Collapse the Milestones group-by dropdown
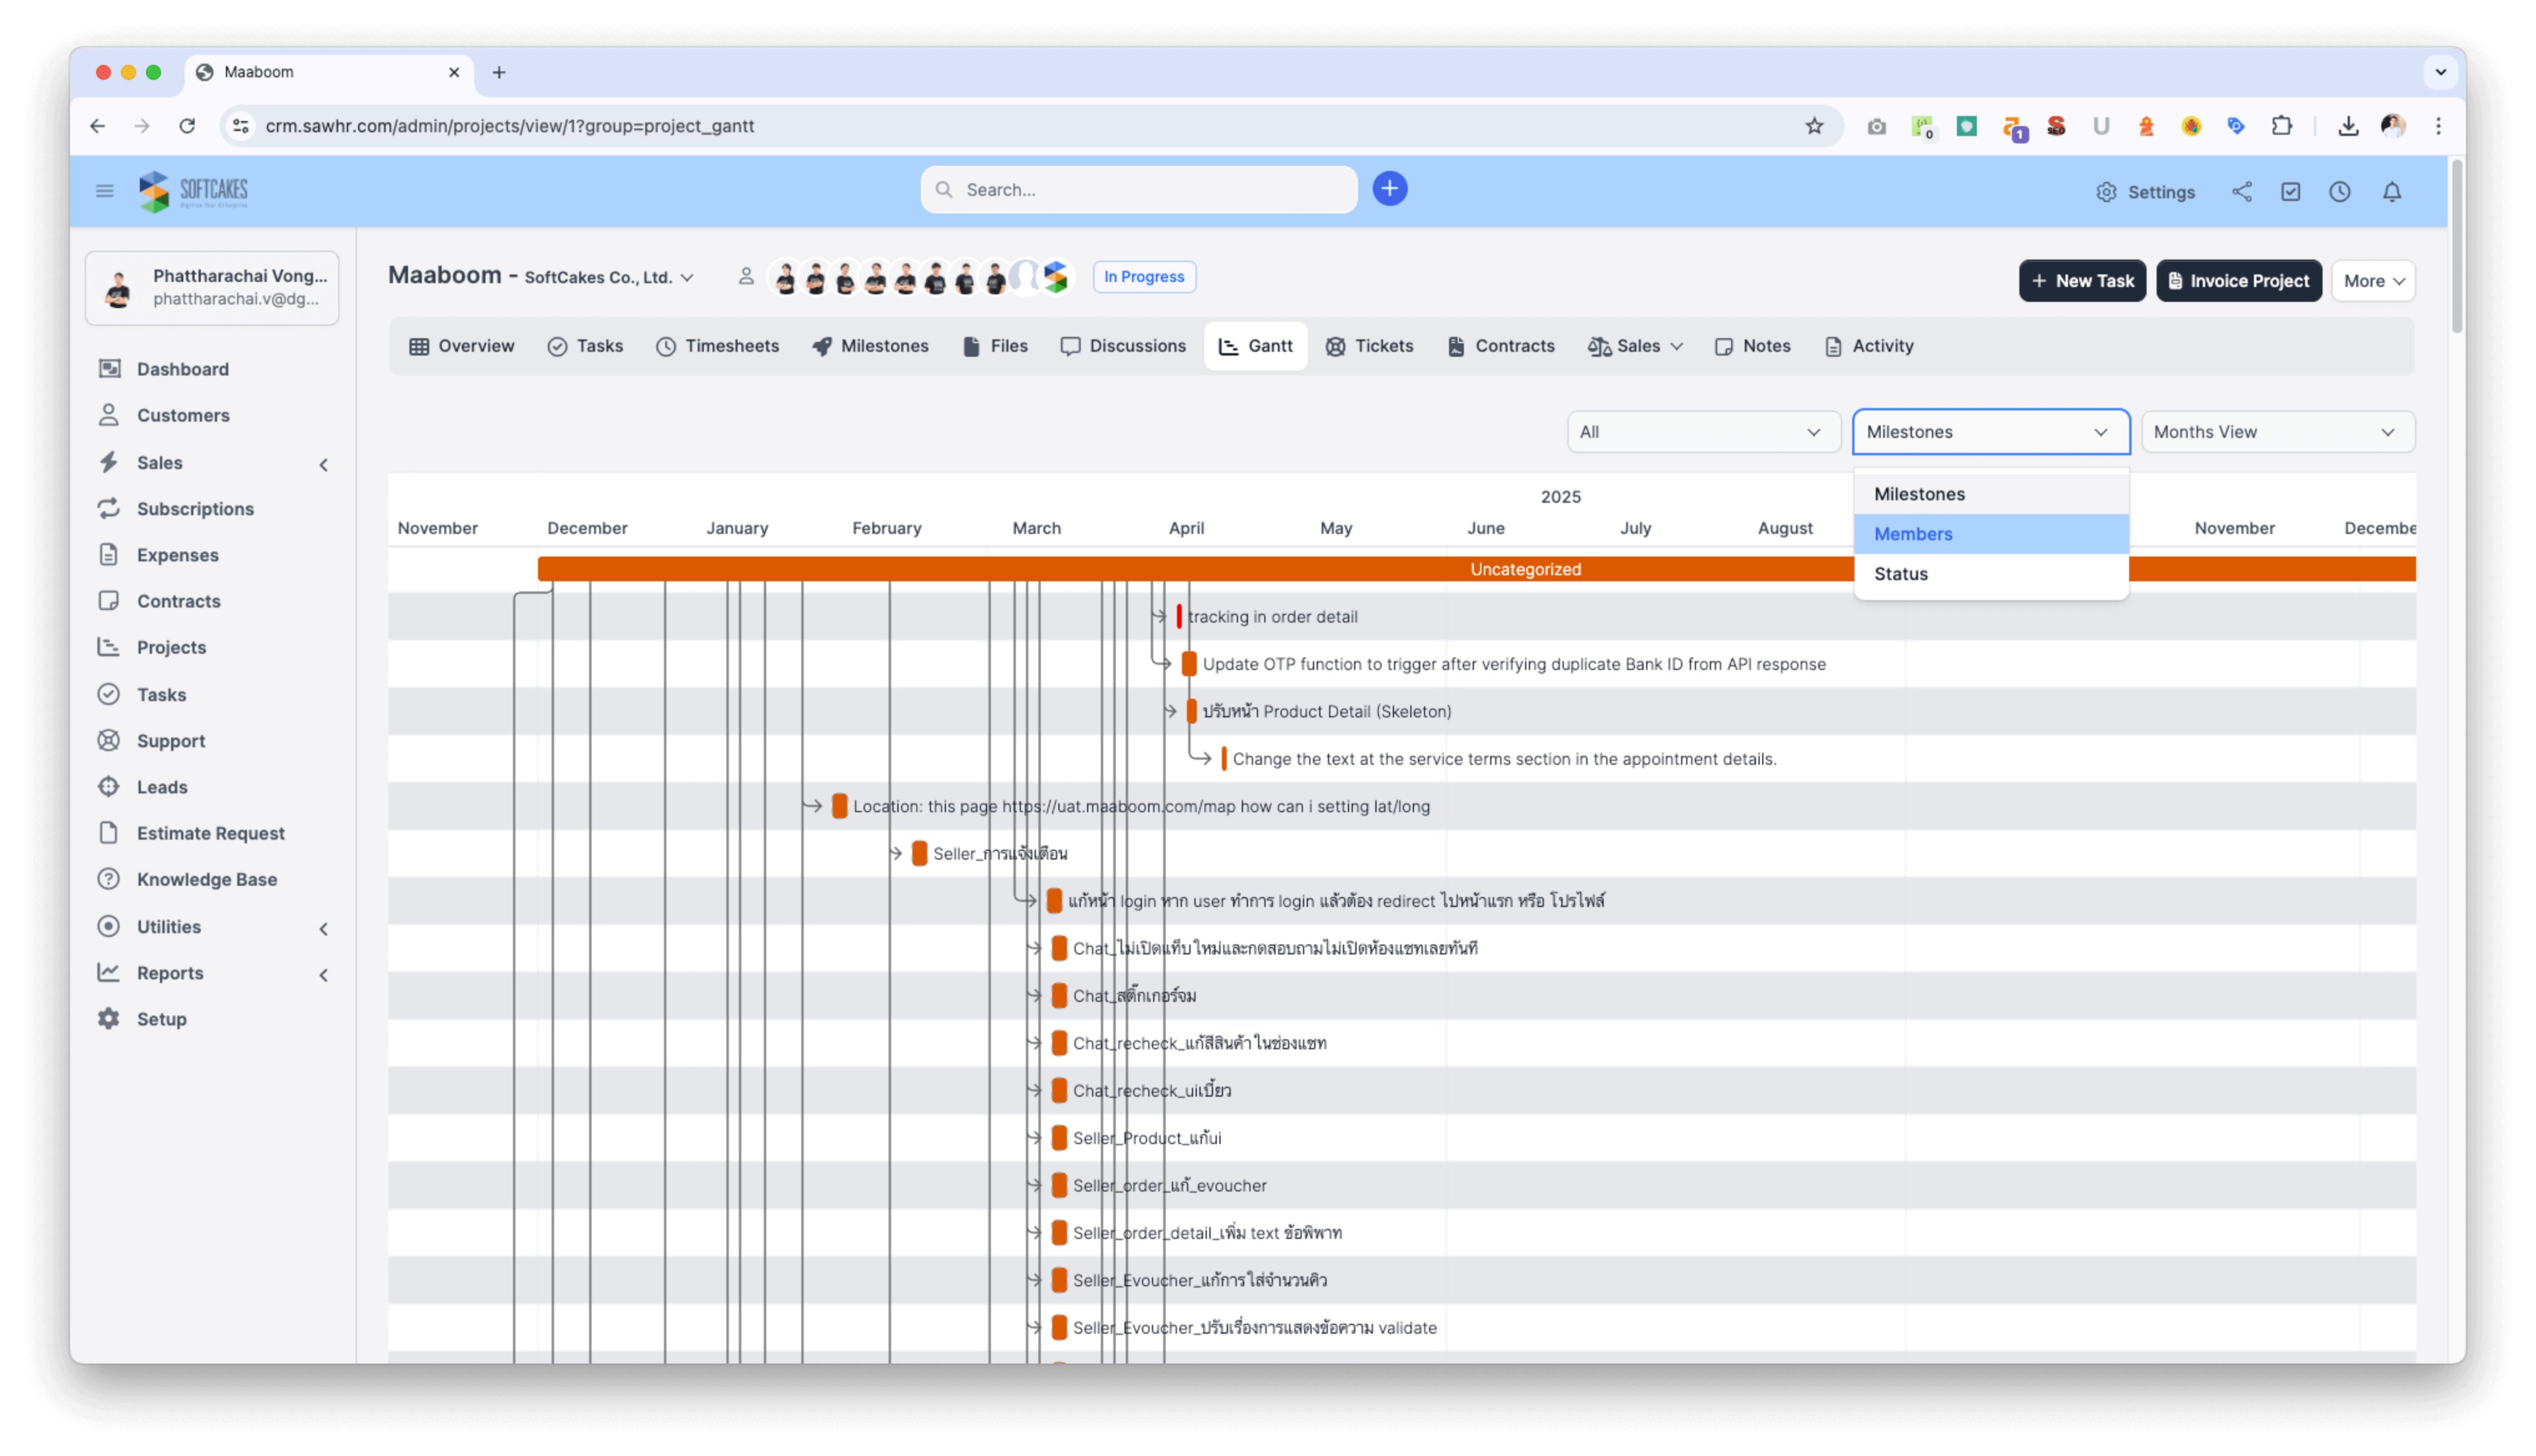 tap(1990, 432)
